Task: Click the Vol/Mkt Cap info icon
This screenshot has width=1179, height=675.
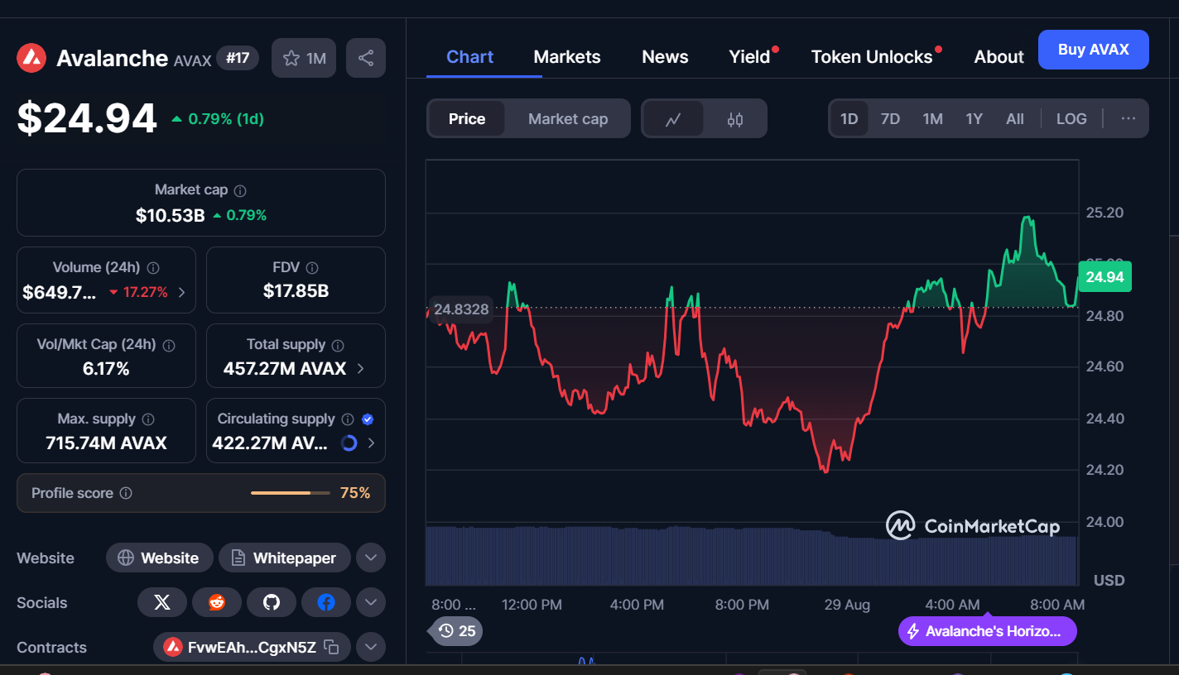Action: point(169,345)
